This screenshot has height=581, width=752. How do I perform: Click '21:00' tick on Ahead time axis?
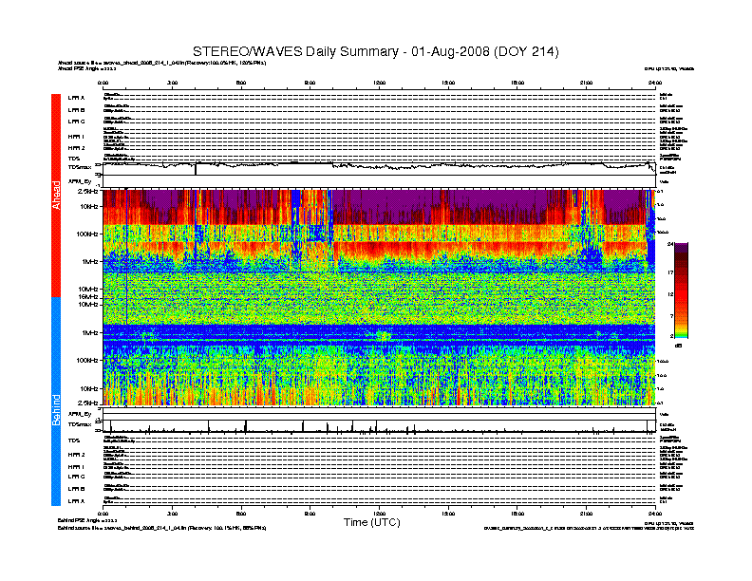[586, 83]
